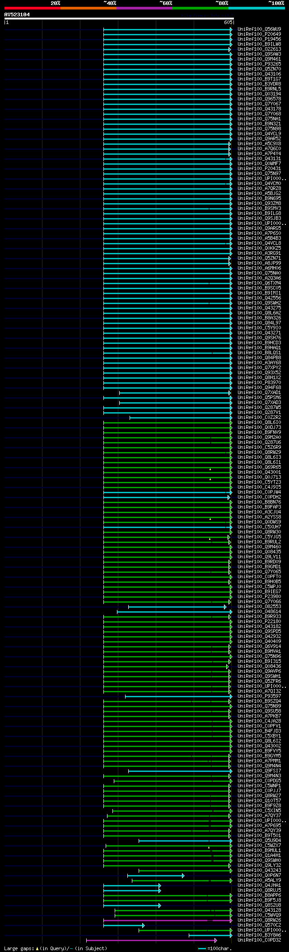Click the Large gaps legend text

coord(56,948)
